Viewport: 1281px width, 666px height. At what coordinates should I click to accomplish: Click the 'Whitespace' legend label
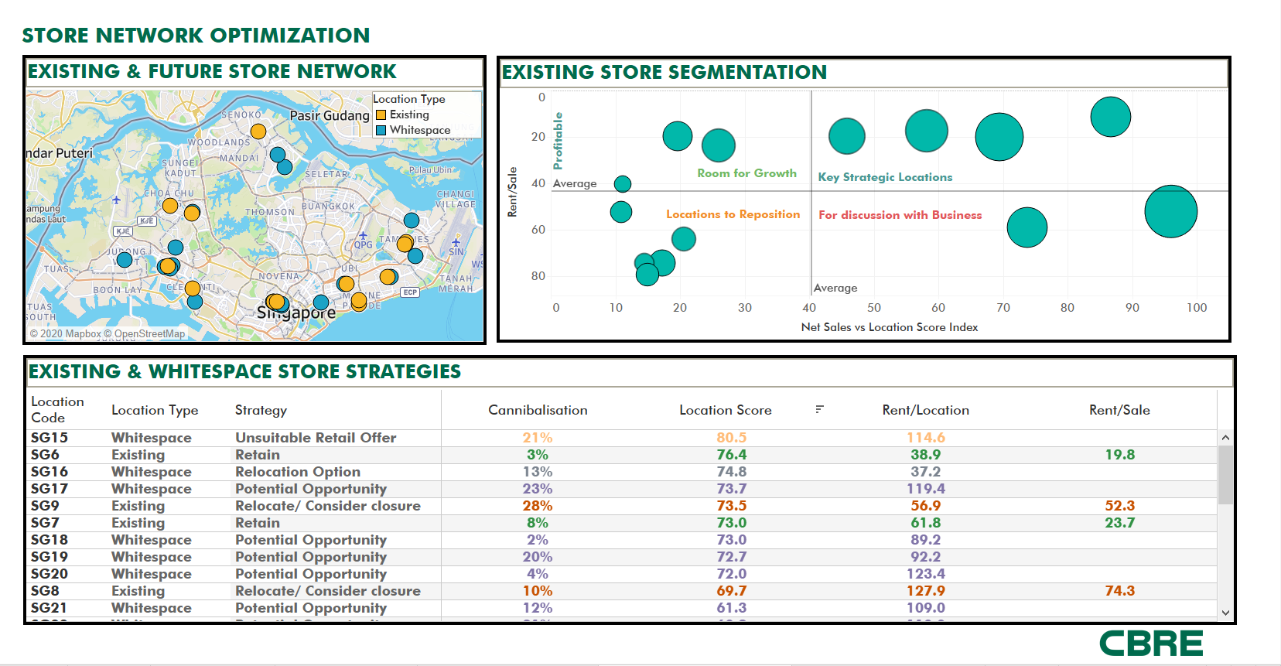pos(420,130)
